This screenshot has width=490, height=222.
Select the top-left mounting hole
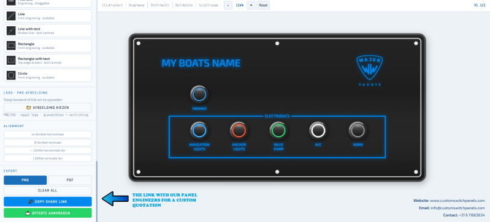pyautogui.click(x=139, y=43)
